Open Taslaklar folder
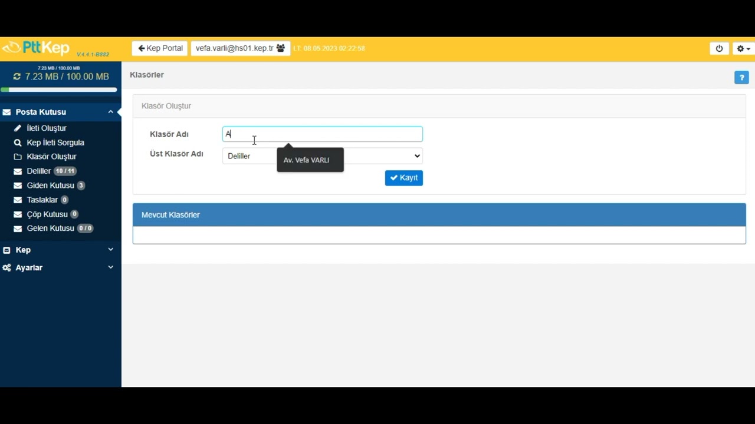Screen dimensions: 755x424 pos(42,200)
